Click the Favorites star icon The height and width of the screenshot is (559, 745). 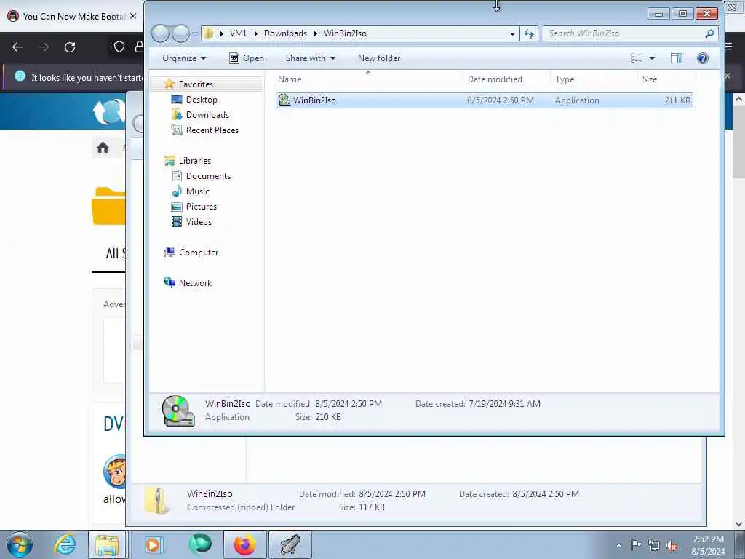coord(169,84)
